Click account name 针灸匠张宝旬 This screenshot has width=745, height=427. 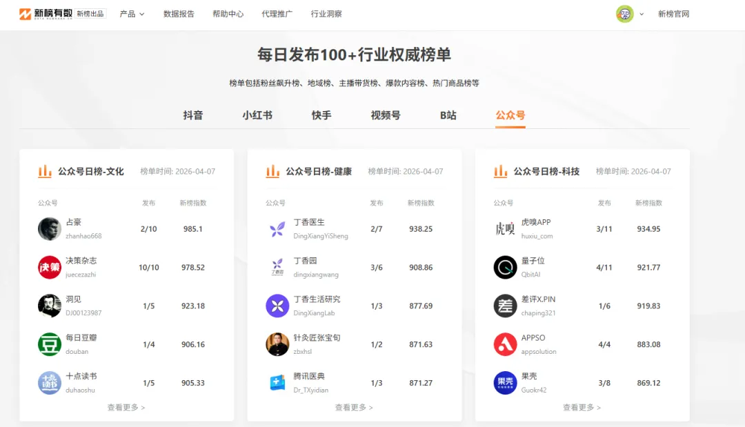(x=317, y=338)
